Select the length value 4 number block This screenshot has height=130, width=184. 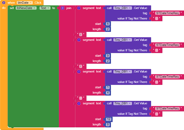[x=108, y=93]
